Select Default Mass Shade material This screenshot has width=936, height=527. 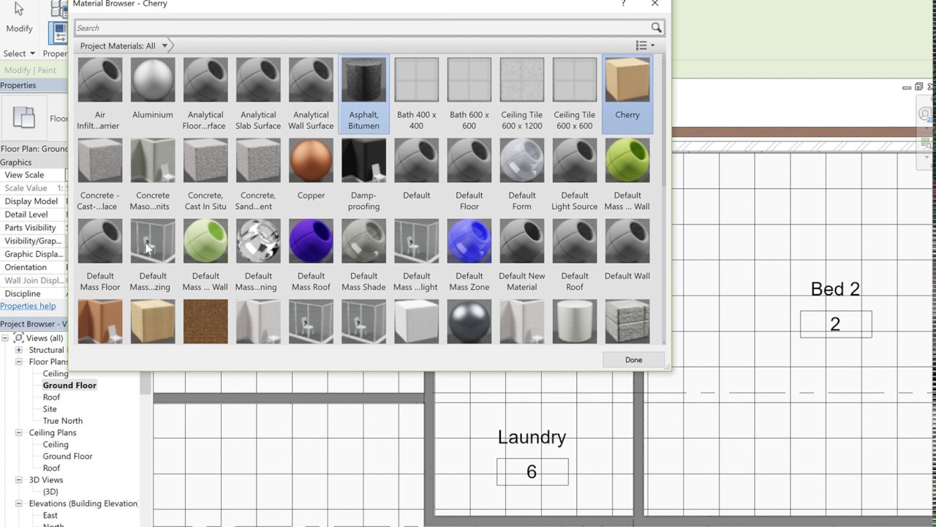363,255
